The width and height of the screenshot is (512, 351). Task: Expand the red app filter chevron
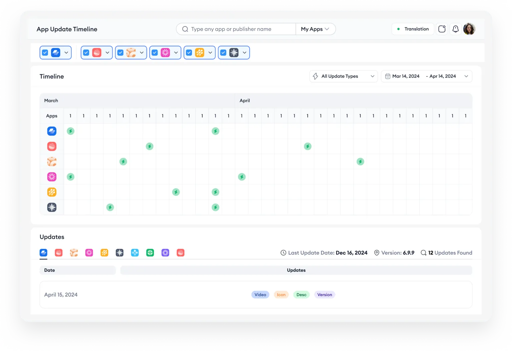click(107, 53)
